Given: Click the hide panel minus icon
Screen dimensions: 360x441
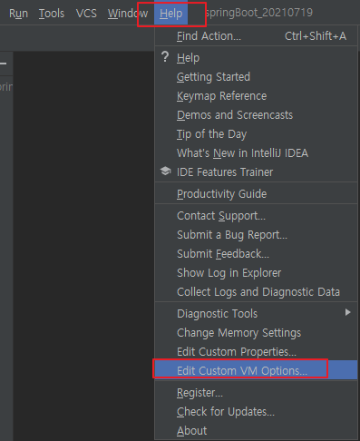Looking at the screenshot, I should click(x=3, y=64).
